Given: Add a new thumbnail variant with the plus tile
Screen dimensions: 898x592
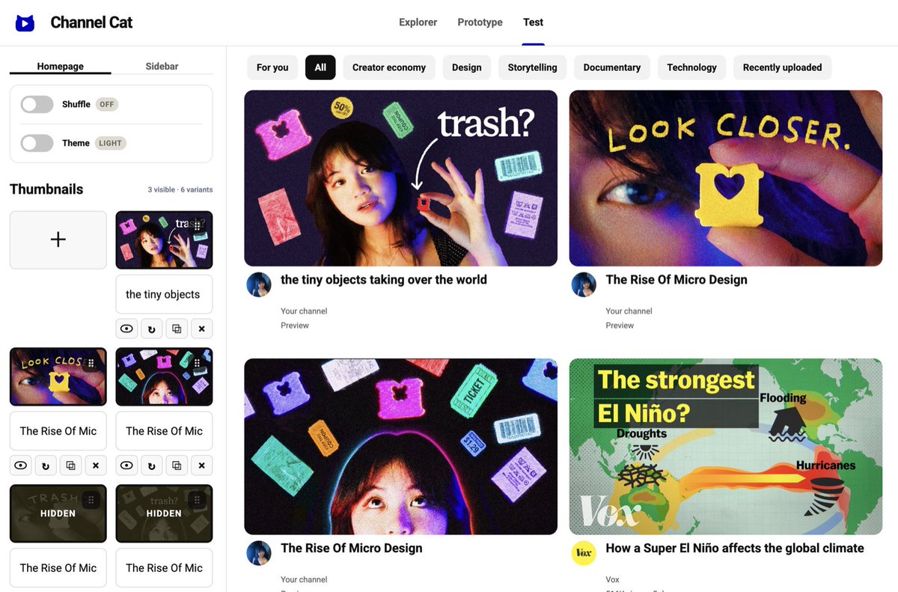Looking at the screenshot, I should (58, 239).
